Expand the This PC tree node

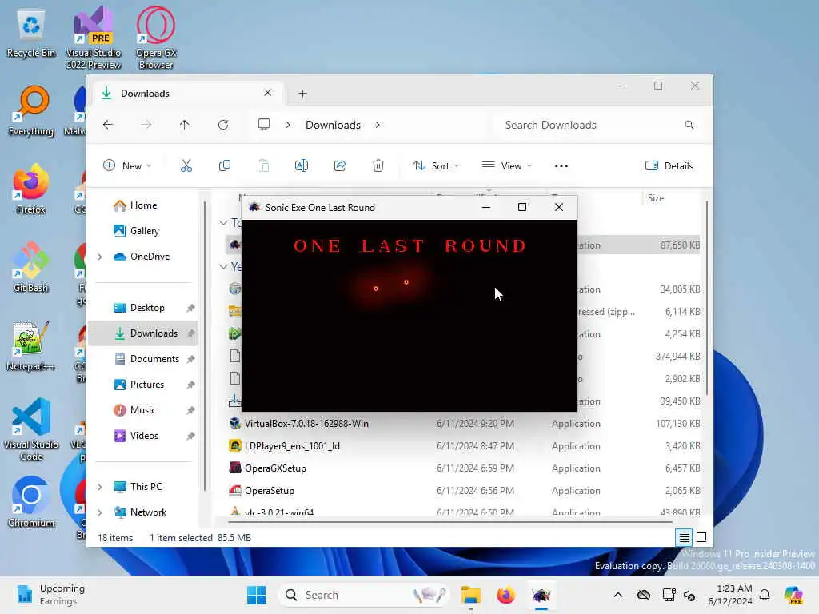point(100,487)
